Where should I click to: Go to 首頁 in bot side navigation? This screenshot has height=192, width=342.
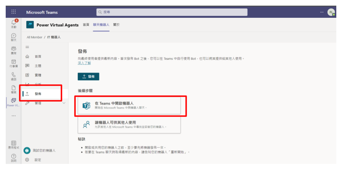click(x=38, y=57)
